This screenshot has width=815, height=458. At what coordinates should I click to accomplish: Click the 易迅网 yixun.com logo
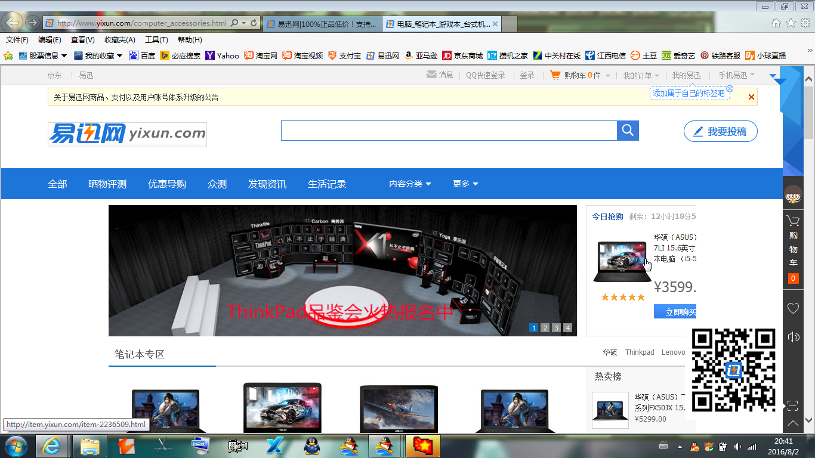127,134
